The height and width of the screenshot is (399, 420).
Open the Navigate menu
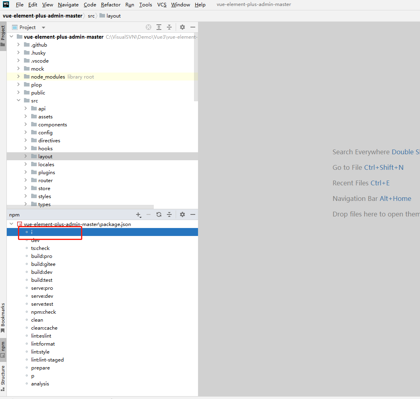tap(68, 4)
